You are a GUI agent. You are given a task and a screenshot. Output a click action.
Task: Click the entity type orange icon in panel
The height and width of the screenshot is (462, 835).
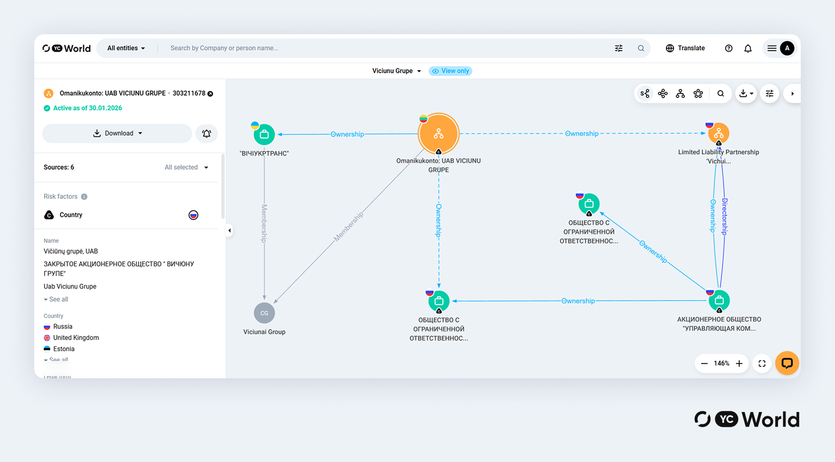[x=48, y=93]
